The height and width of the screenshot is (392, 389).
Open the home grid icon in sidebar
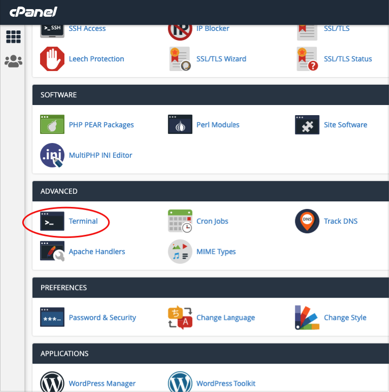coord(13,37)
